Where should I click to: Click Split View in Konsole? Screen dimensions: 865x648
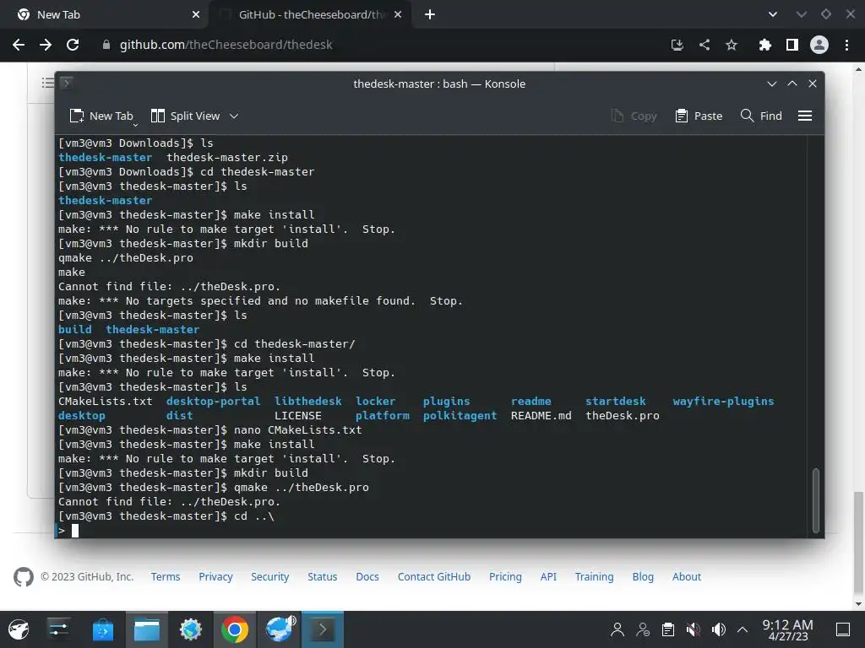tap(186, 116)
